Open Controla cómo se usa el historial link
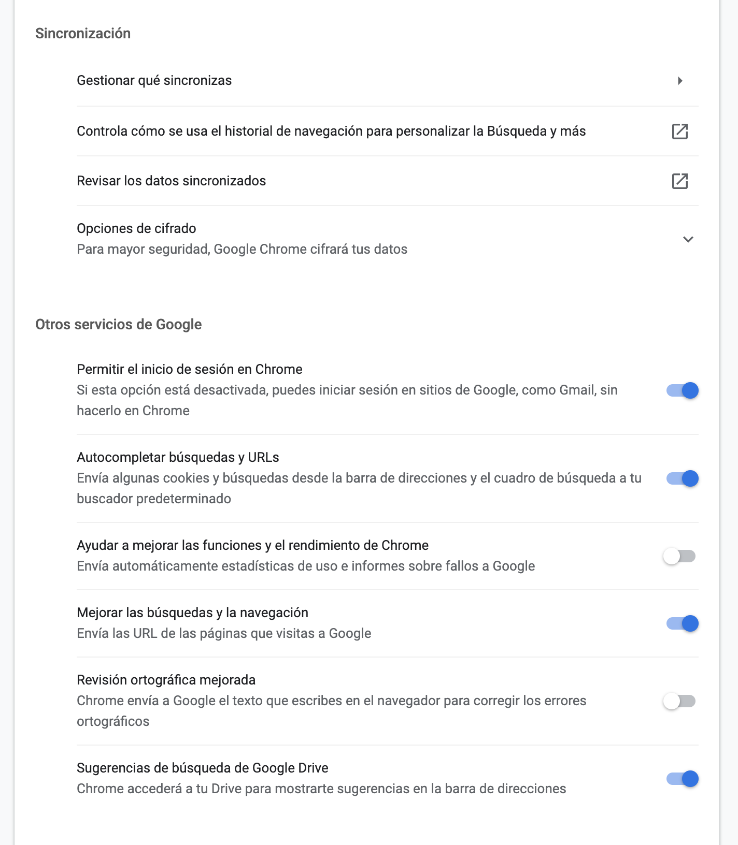This screenshot has width=738, height=845. [388, 131]
